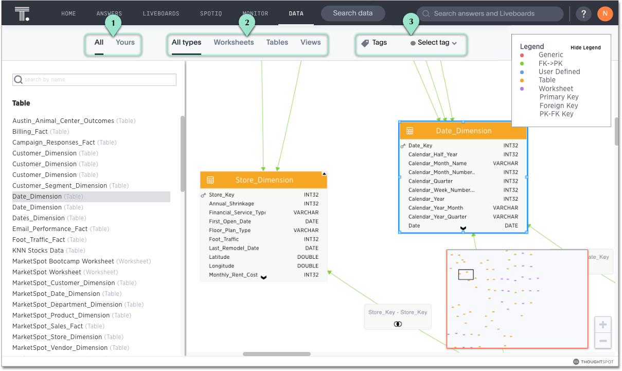
Task: Click Hide Legend link
Action: [x=585, y=48]
